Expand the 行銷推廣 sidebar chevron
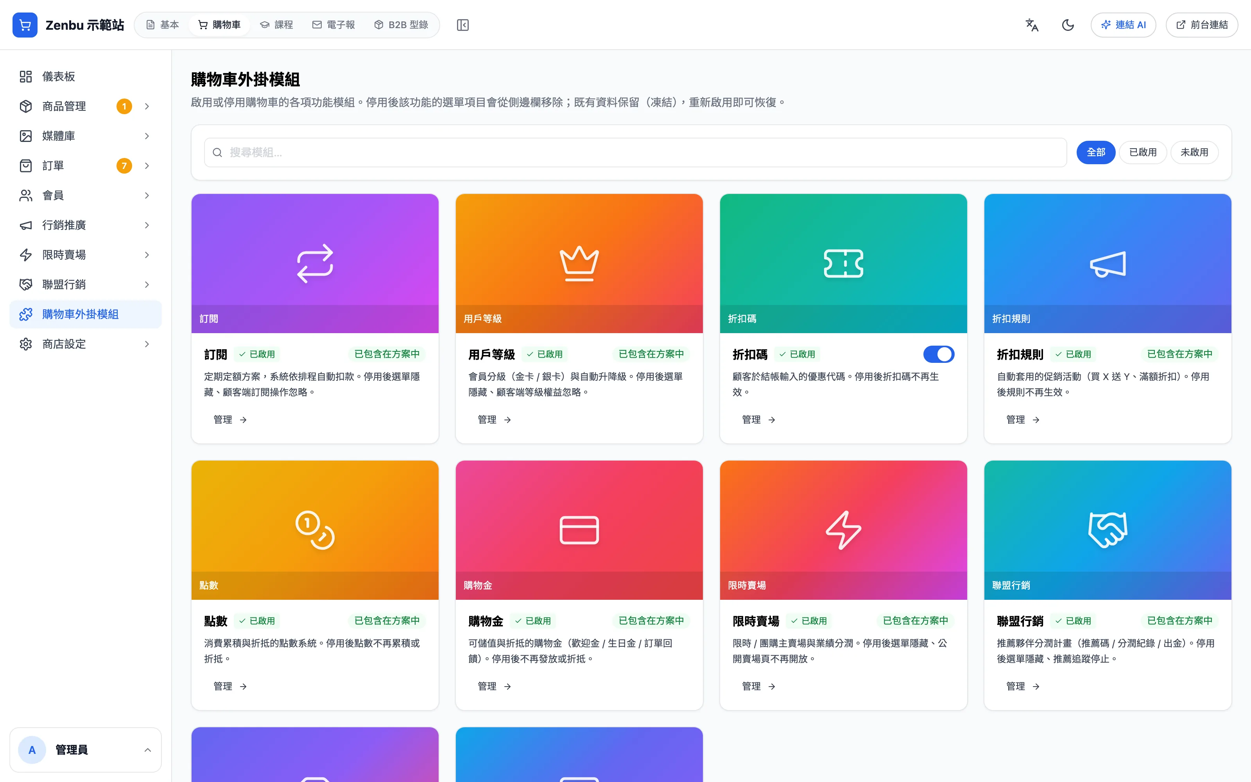Image resolution: width=1251 pixels, height=782 pixels. click(x=147, y=225)
